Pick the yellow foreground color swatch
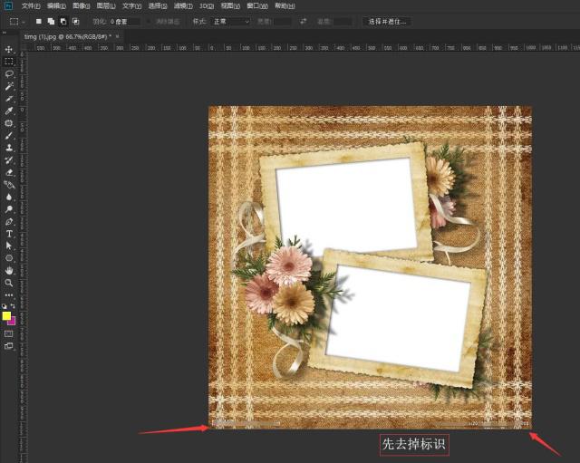580x463 pixels. pos(6,316)
